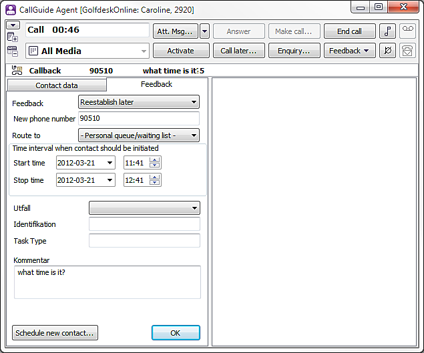The width and height of the screenshot is (424, 353).
Task: Click the phone with envelope icon
Action: (407, 51)
